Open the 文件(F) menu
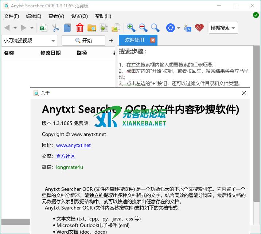Screen dimensions: 261x234 click(11, 16)
